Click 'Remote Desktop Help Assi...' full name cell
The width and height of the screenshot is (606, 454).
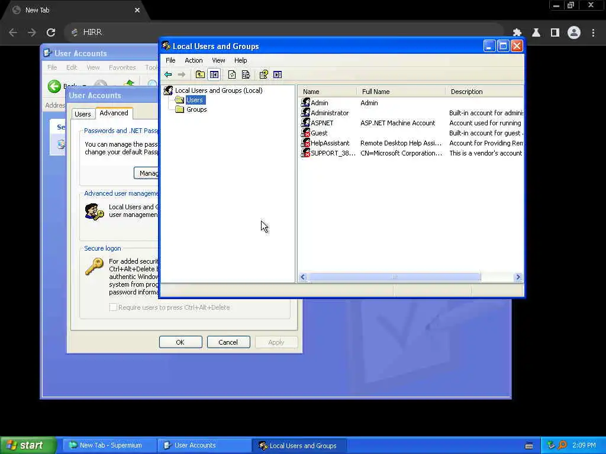[x=401, y=143]
